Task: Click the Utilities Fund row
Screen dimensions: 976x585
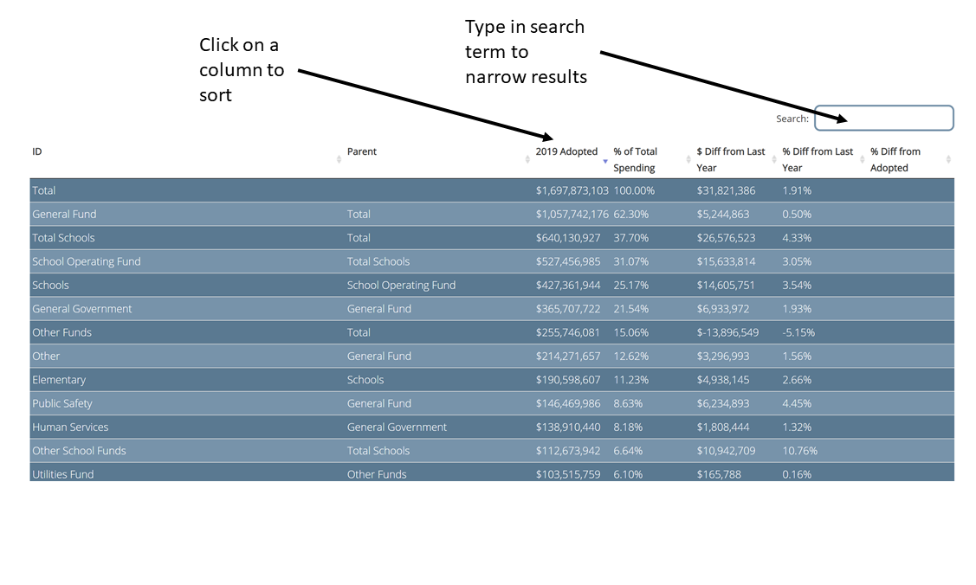Action: (62, 474)
